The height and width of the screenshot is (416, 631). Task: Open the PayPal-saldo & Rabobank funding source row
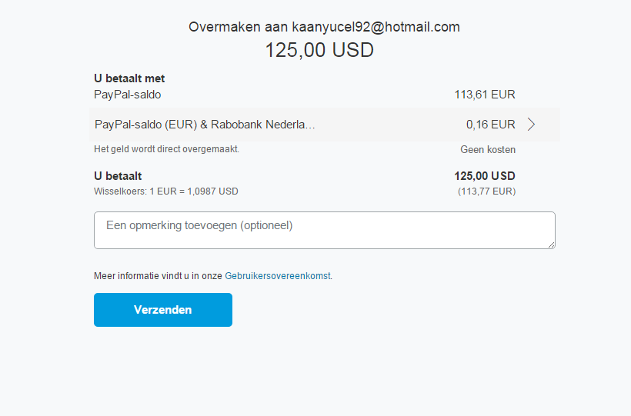point(325,125)
